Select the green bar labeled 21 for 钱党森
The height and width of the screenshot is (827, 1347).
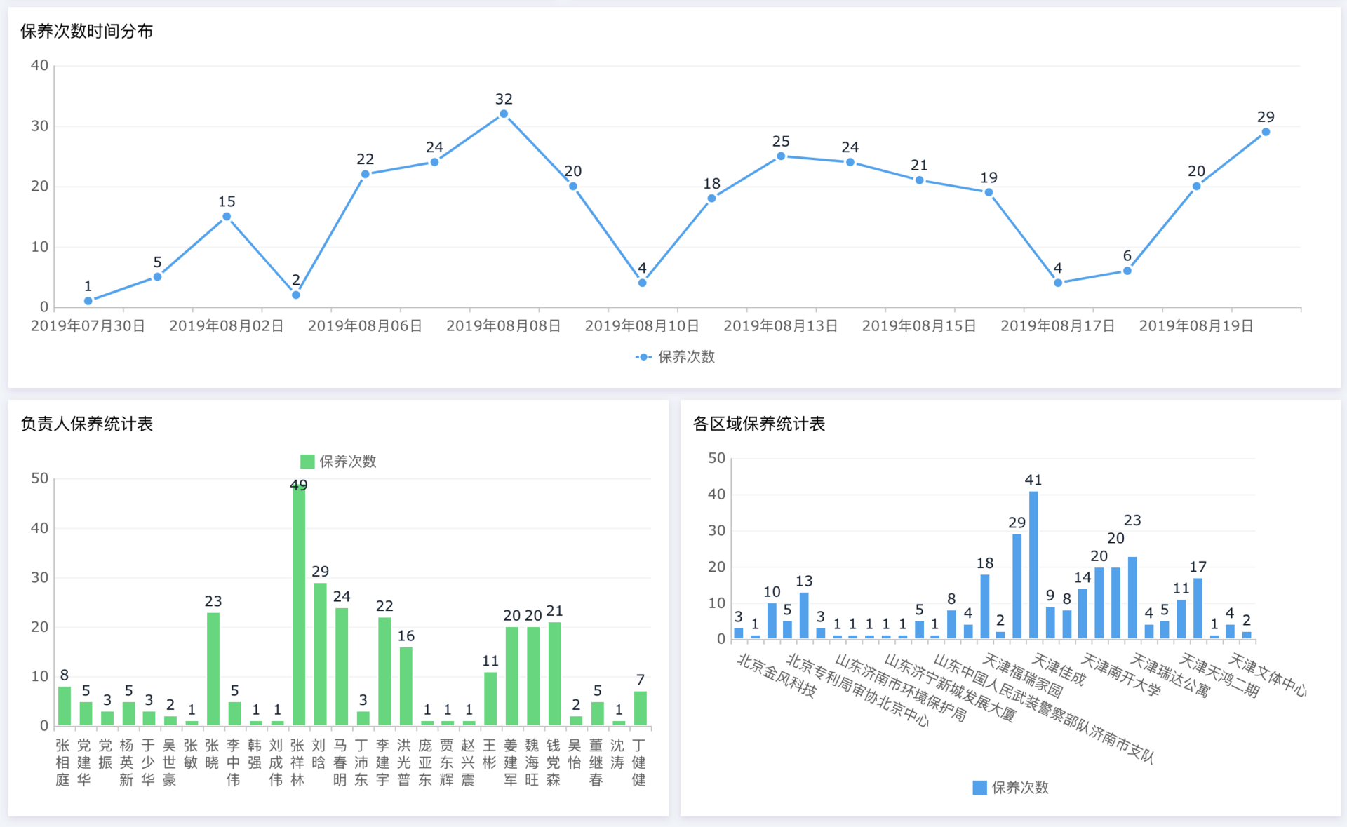coord(554,673)
